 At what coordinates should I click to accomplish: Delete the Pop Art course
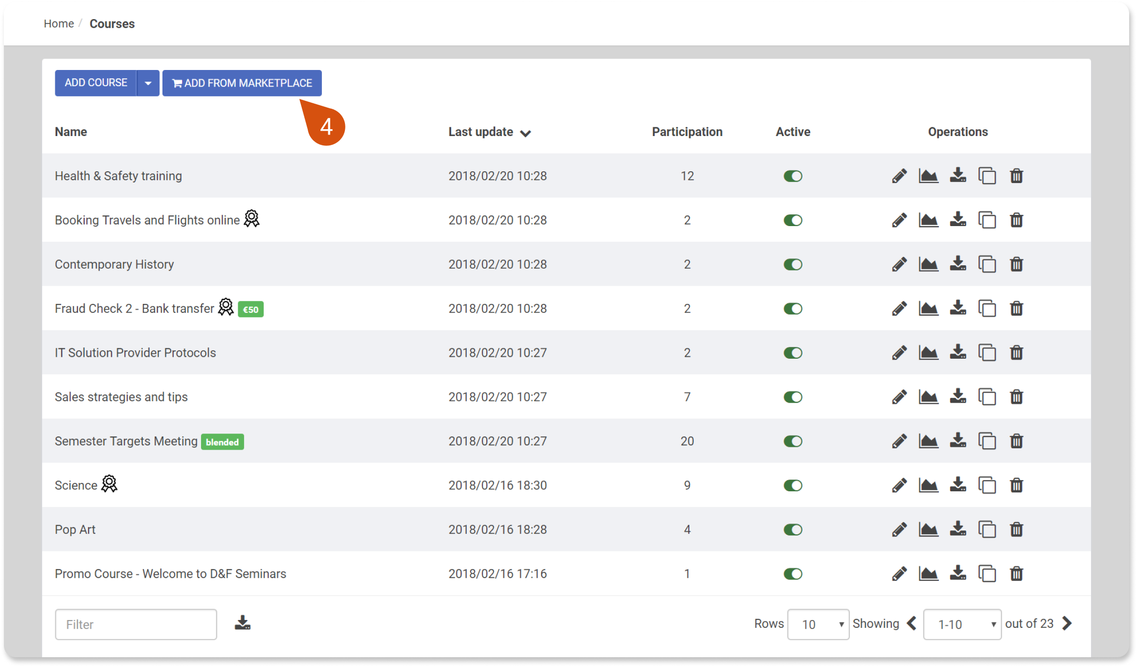tap(1017, 529)
